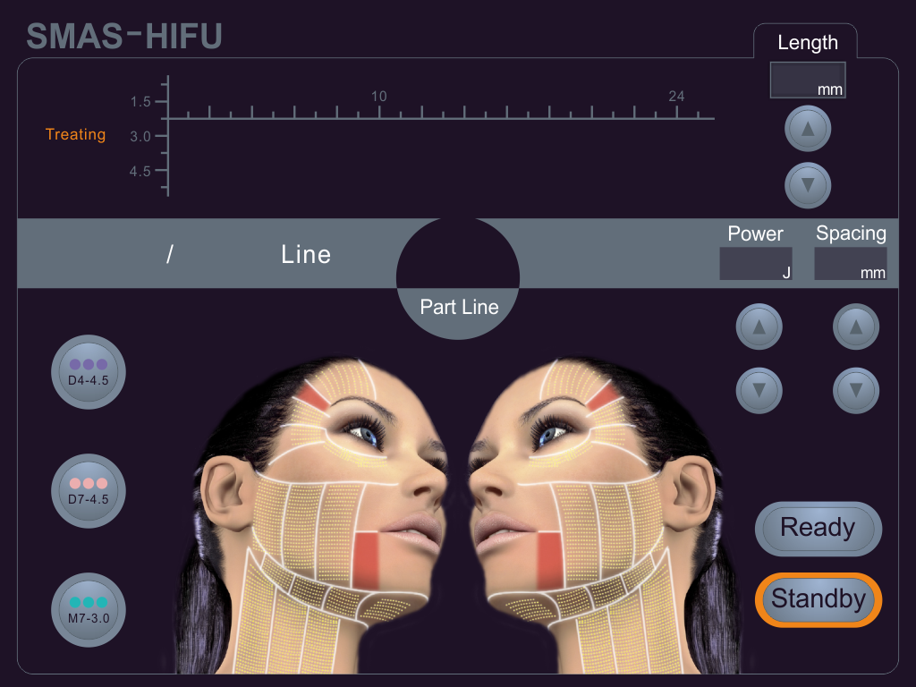Select the M7-3.0 cartridge button
The width and height of the screenshot is (916, 687).
pyautogui.click(x=89, y=610)
